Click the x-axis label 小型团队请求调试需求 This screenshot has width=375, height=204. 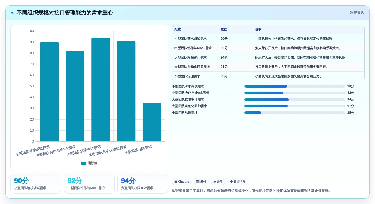click(x=32, y=151)
